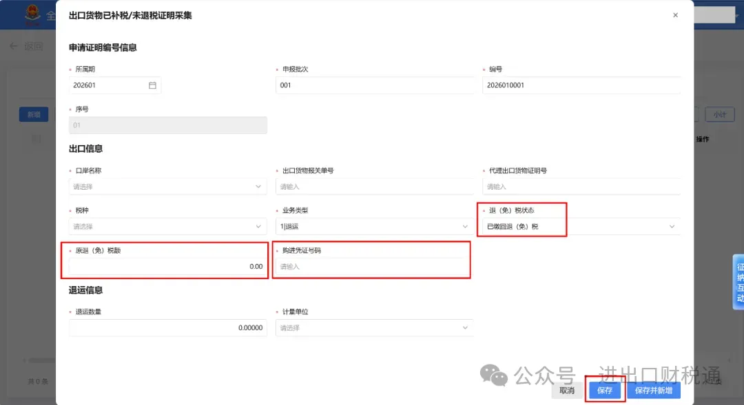The width and height of the screenshot is (744, 405).
Task: Click 新增 button in background page
Action: point(34,115)
